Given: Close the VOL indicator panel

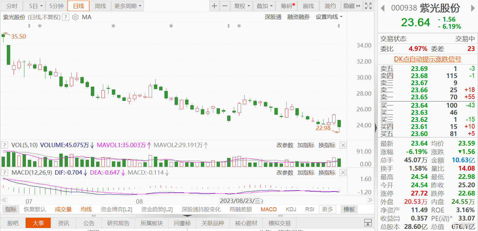Looking at the screenshot, I should tap(343, 145).
